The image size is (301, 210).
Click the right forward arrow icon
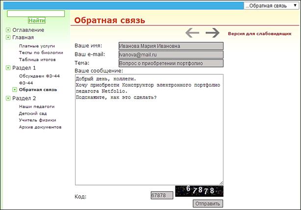[x=212, y=33]
